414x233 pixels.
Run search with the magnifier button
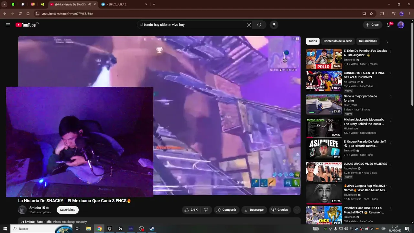[259, 25]
